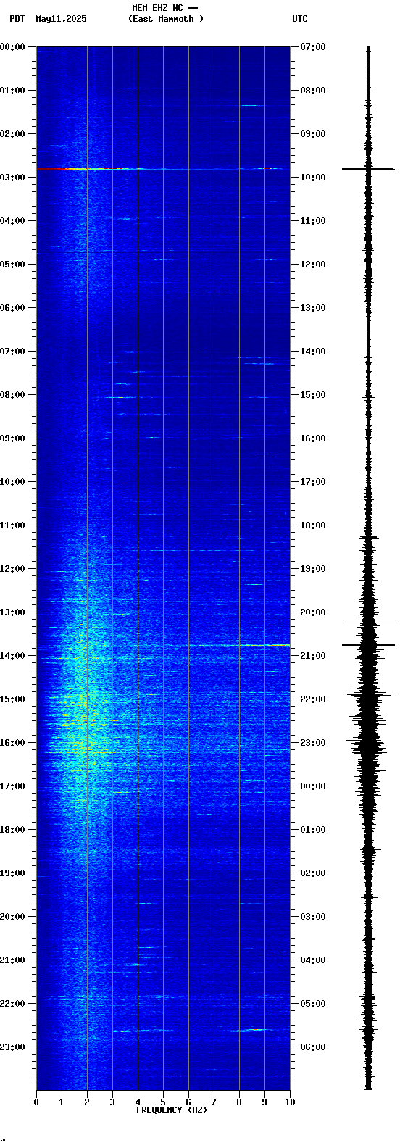400x1148 pixels.
Task: Click the seismogram spike near 10:00 UTC
Action: tap(368, 169)
